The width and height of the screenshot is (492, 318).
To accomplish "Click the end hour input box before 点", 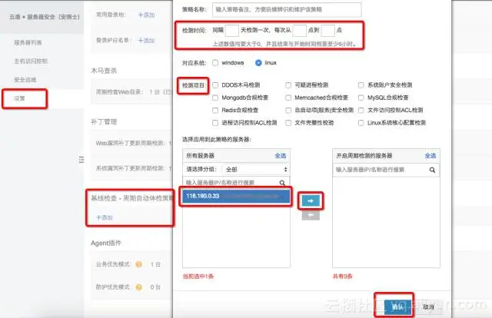I will click(x=328, y=31).
